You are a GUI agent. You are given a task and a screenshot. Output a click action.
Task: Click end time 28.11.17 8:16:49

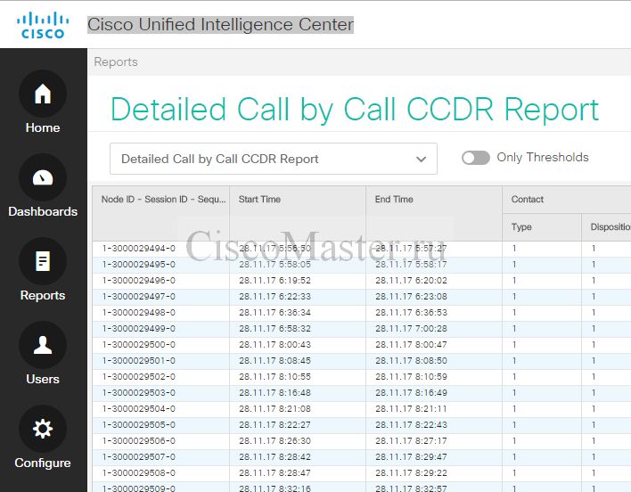click(411, 393)
